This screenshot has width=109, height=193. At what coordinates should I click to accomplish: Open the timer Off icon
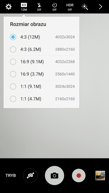(55, 7)
